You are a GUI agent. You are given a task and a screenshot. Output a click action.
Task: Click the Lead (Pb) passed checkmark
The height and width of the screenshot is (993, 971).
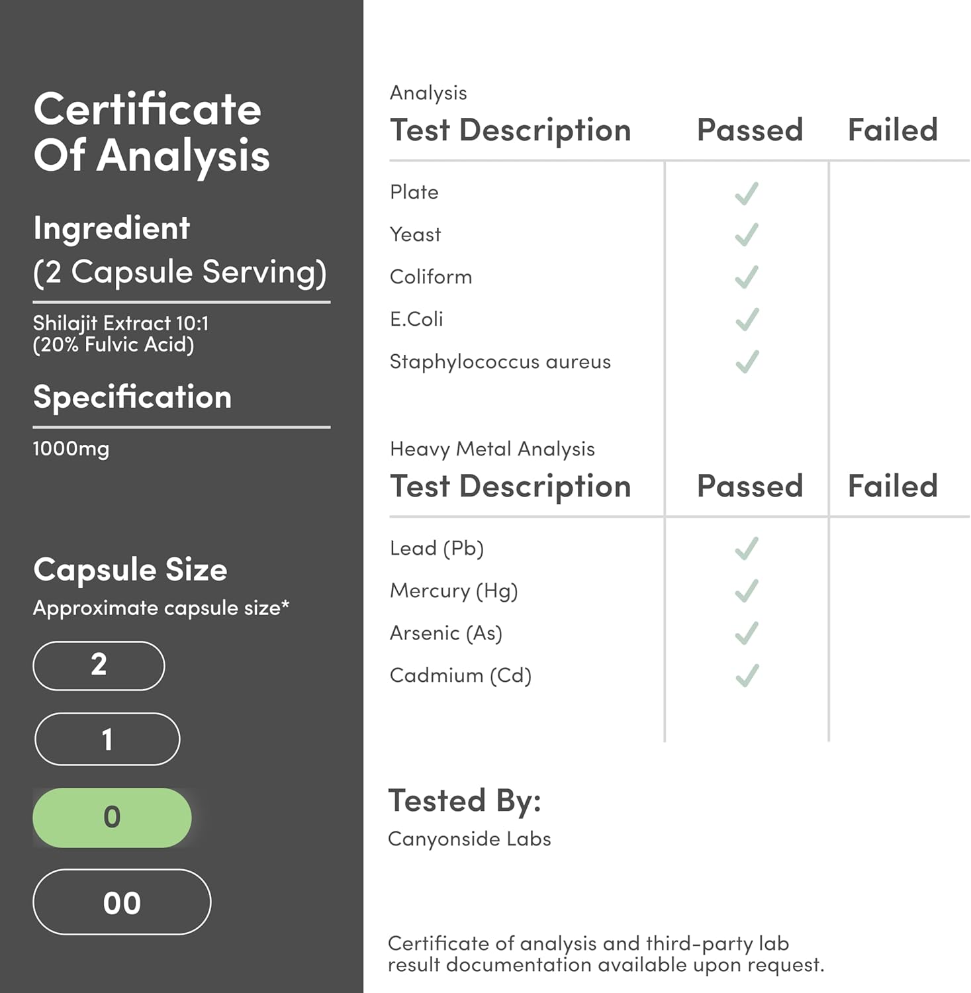(x=747, y=549)
